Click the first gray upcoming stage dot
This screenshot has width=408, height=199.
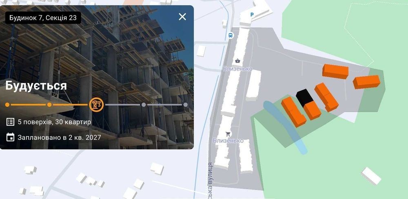(x=143, y=104)
